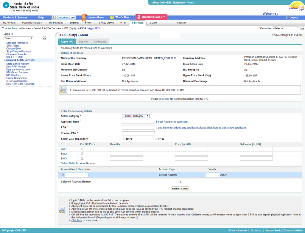Image resolution: width=305 pixels, height=233 pixels.
Task: Select the CDSL depository radio button
Action: click(156, 139)
